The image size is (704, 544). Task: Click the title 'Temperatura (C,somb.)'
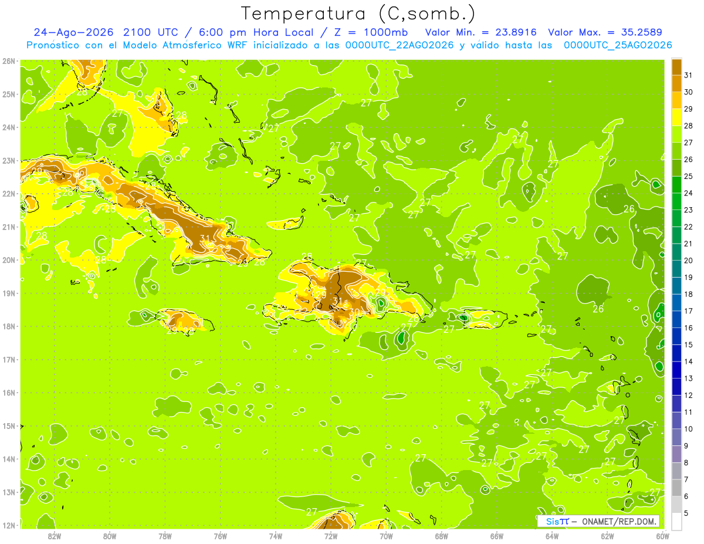[x=358, y=13]
